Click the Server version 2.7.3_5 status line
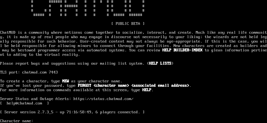This screenshot has height=123, width=267. pyautogui.click(x=72, y=112)
